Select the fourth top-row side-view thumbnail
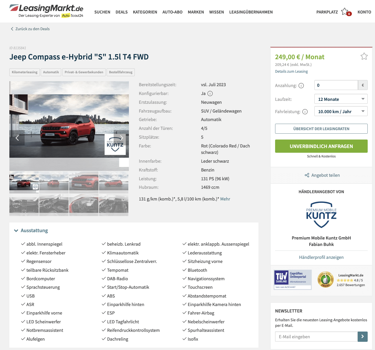 pos(114,182)
